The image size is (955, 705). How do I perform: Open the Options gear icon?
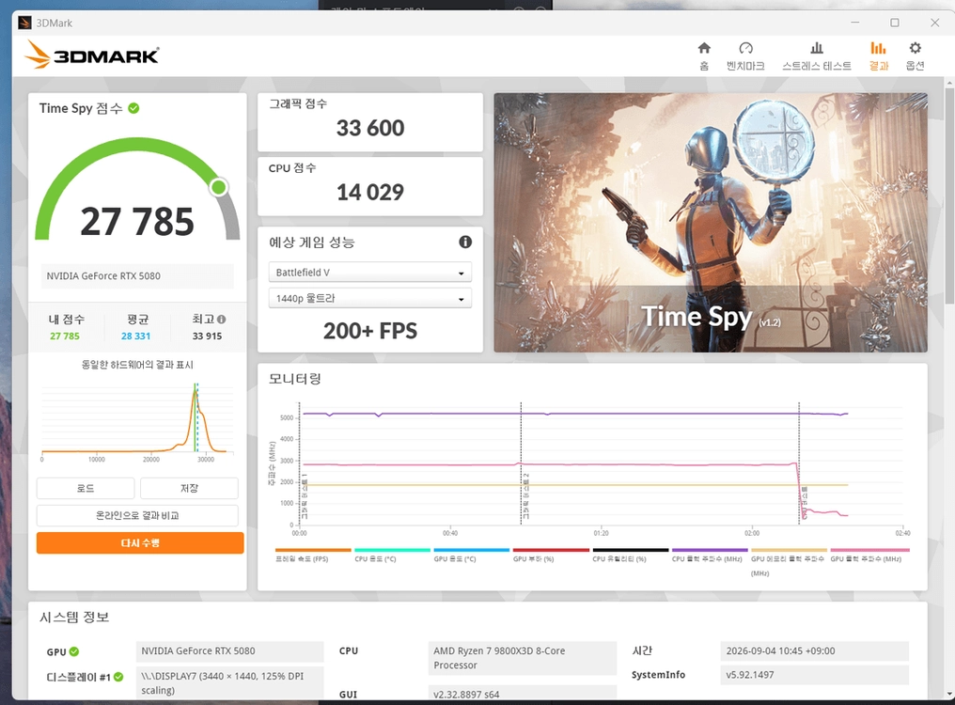pyautogui.click(x=915, y=48)
